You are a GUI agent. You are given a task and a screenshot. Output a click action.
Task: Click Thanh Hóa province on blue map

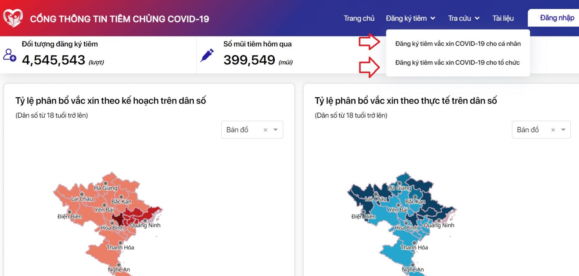click(x=414, y=247)
